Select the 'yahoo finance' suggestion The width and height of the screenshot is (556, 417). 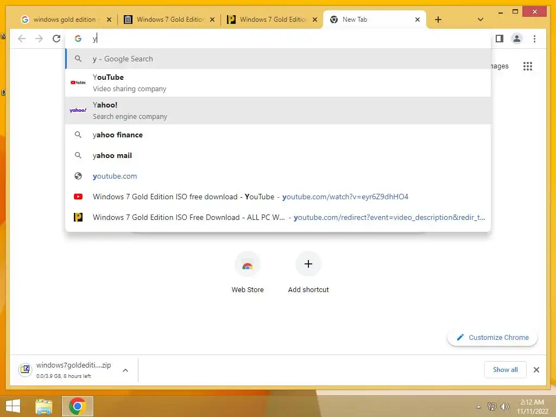tap(279, 135)
